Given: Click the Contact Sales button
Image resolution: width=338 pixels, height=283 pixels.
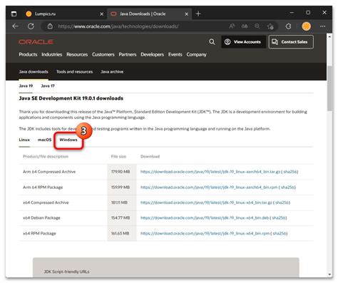Looking at the screenshot, I should tap(291, 42).
